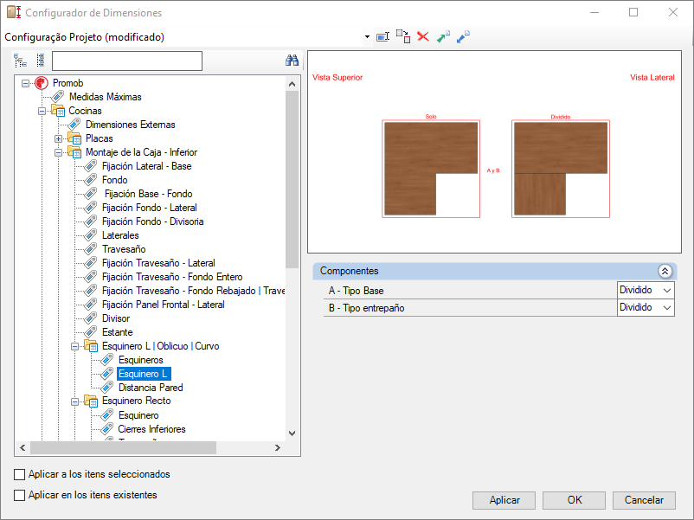The image size is (694, 520).
Task: Click the tag icon beside Medidas Máximas
Action: (x=58, y=97)
